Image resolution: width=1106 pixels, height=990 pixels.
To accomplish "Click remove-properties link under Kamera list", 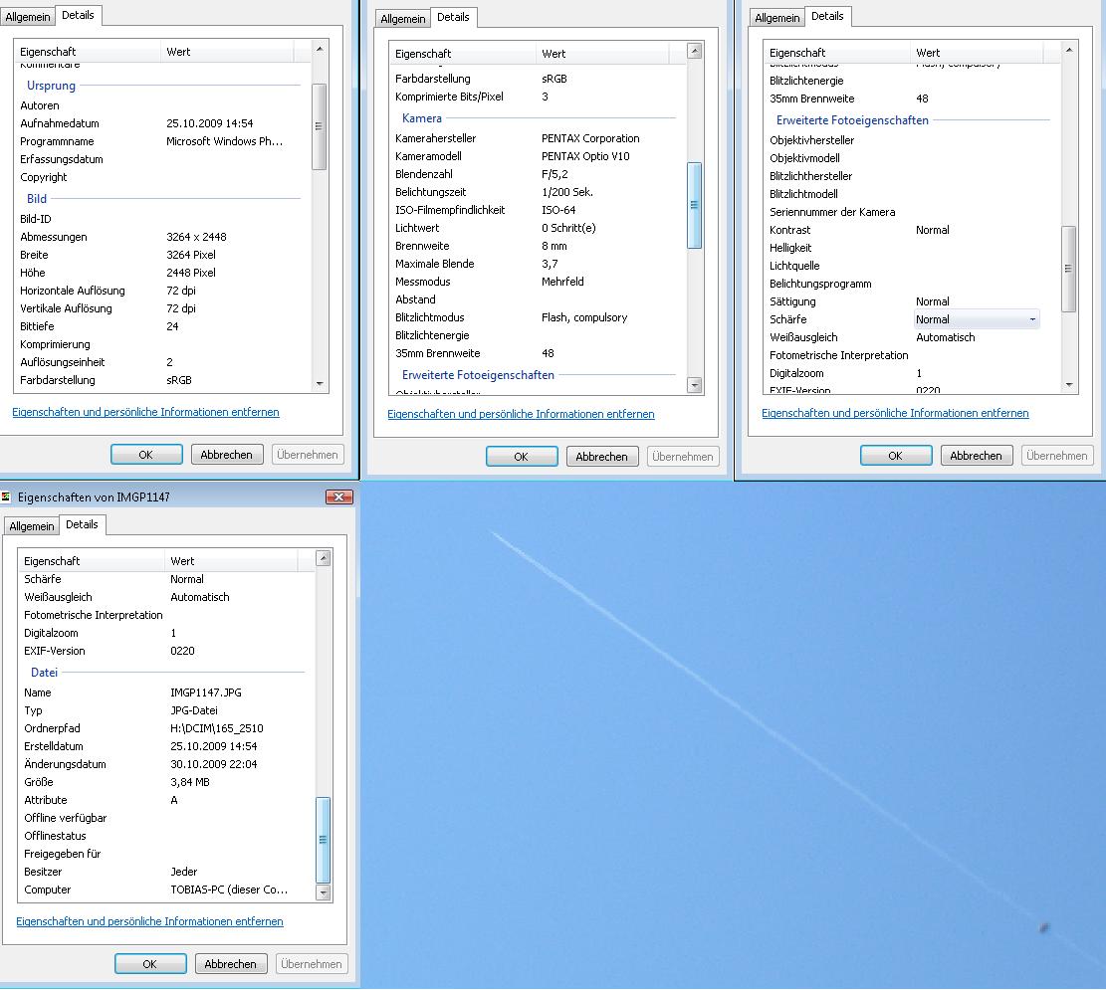I will (522, 415).
